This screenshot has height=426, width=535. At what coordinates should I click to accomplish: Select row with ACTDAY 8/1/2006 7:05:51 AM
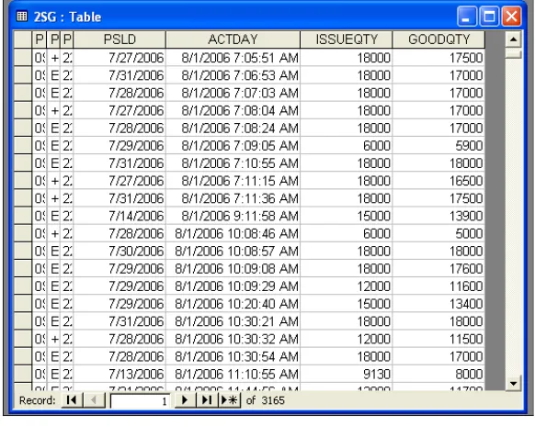point(22,58)
